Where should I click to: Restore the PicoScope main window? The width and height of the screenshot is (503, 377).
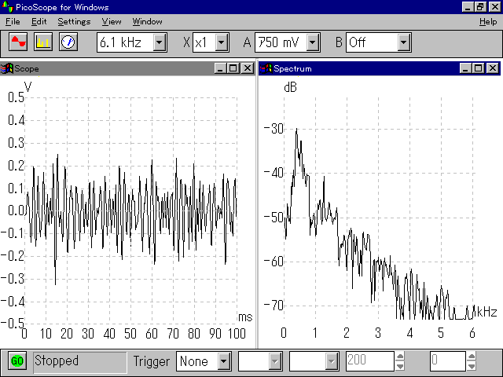[480, 7]
